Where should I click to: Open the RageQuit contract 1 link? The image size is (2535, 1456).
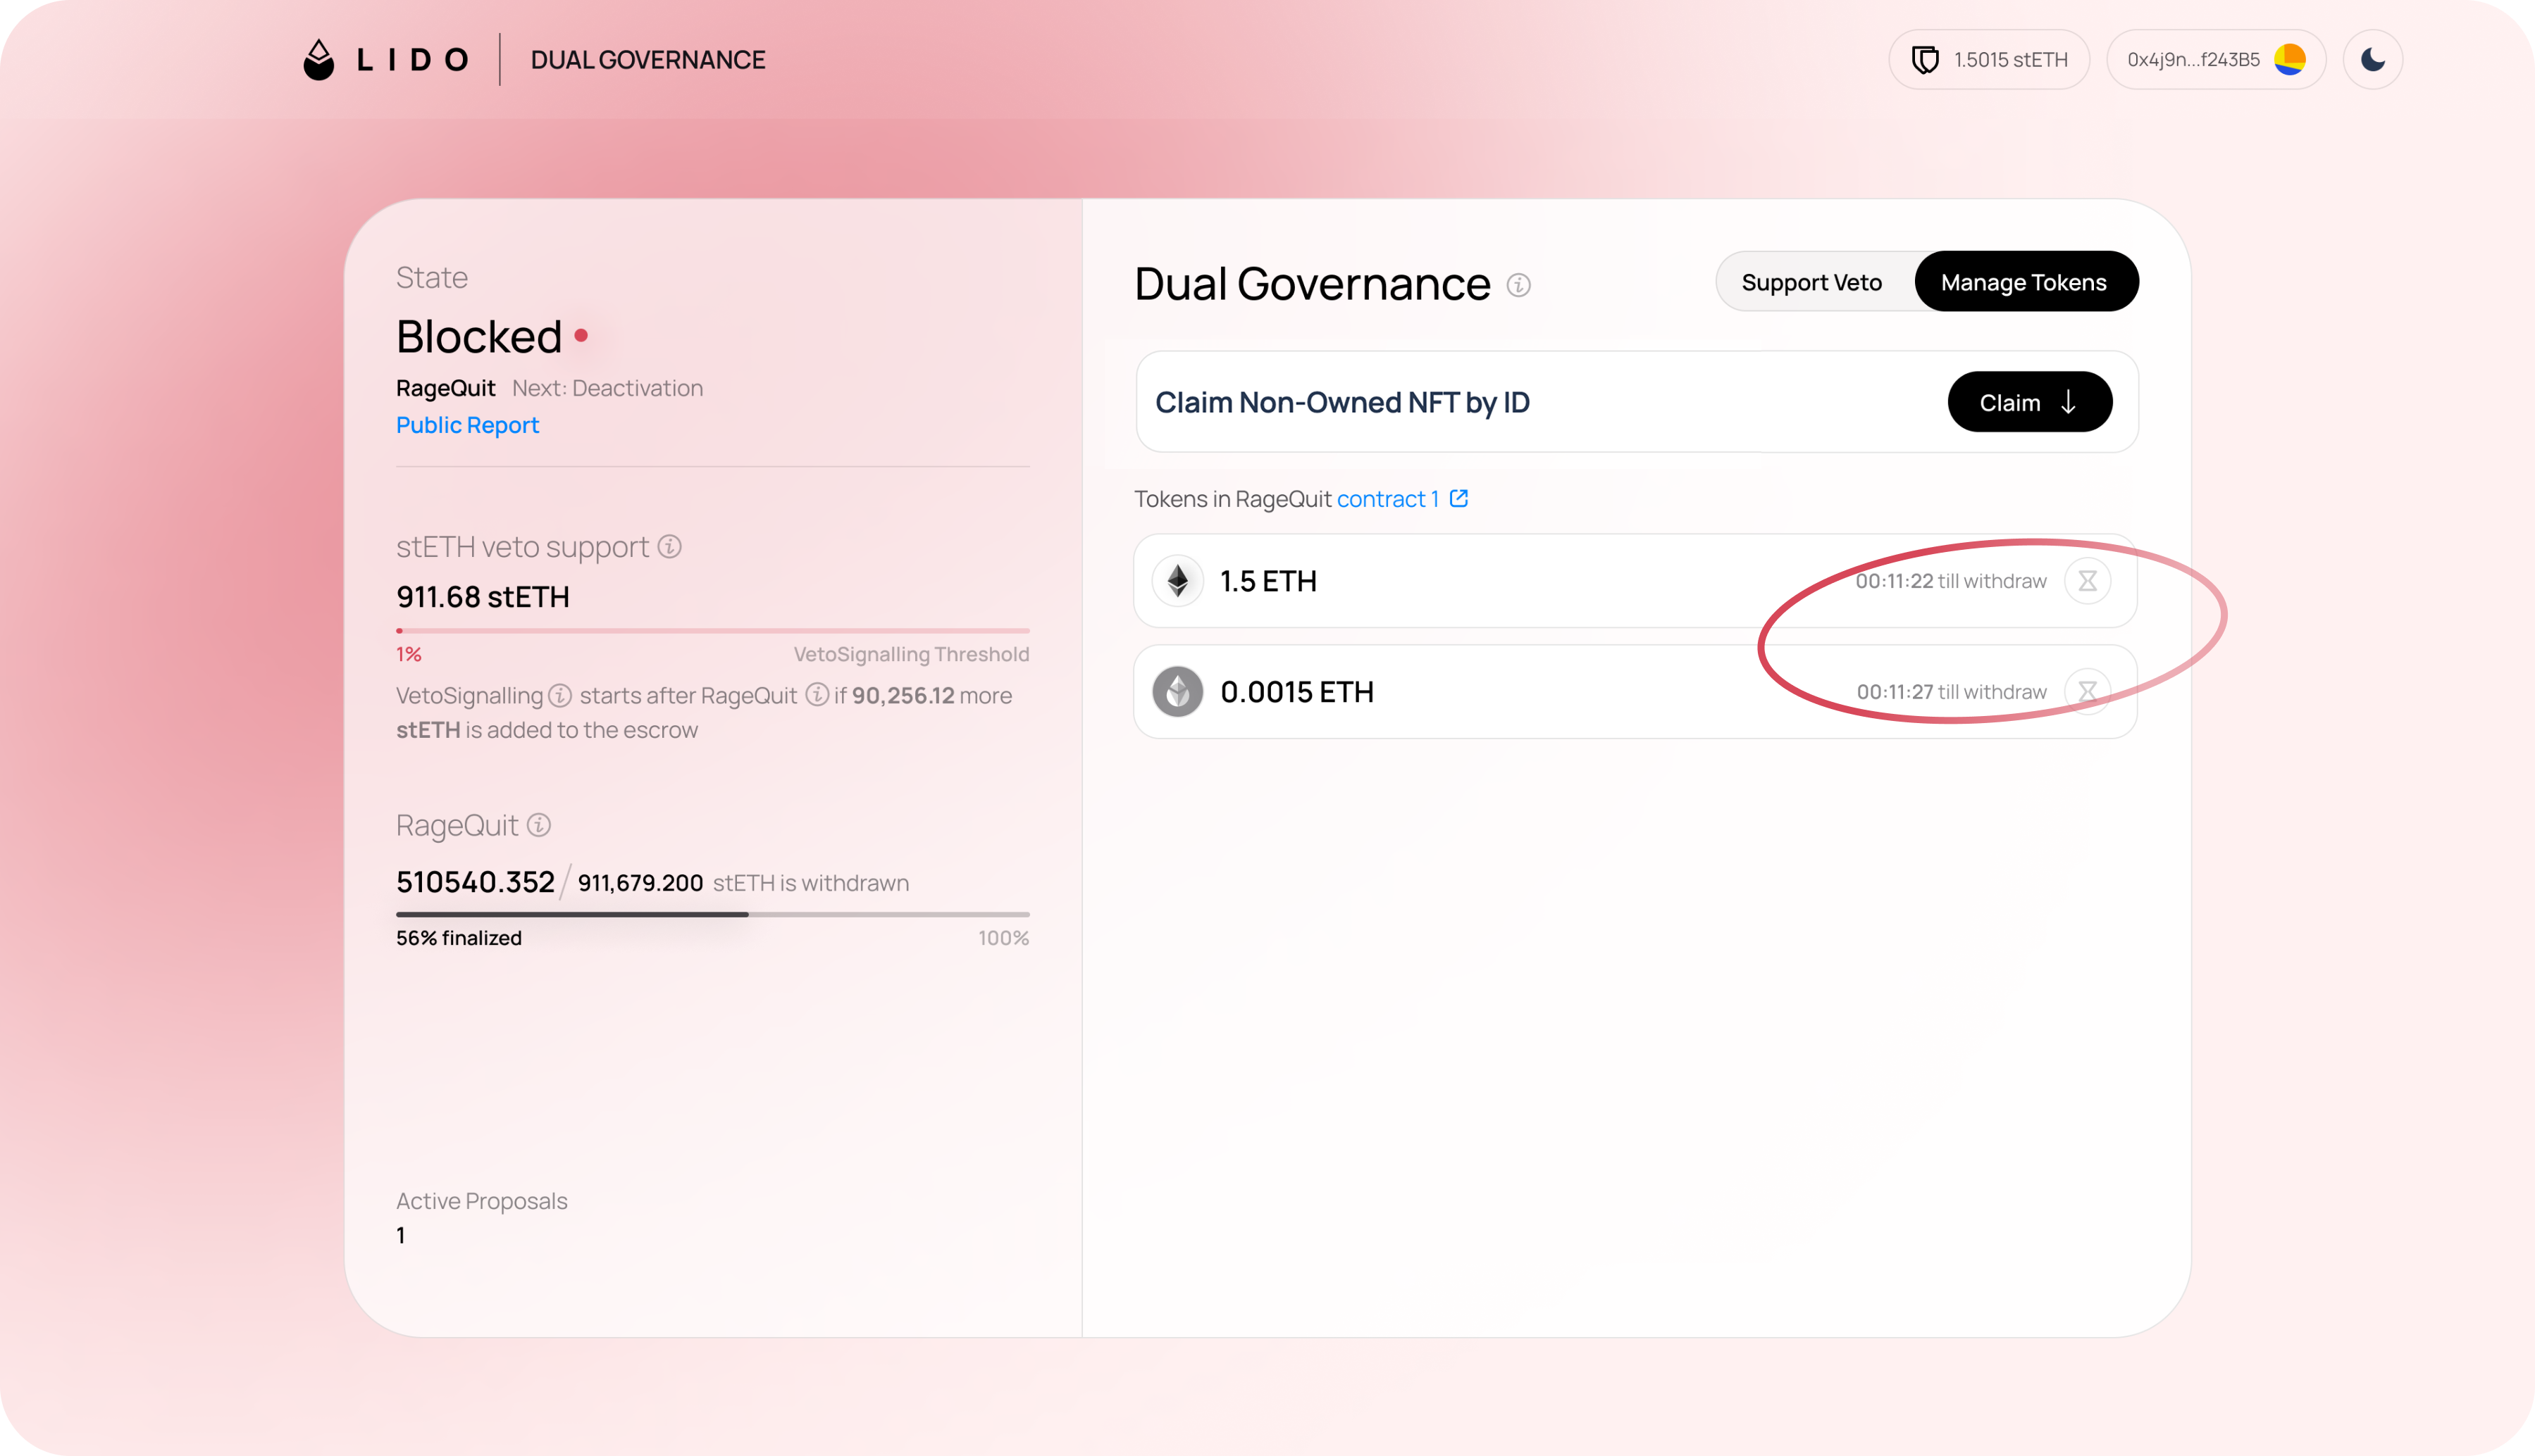point(1387,499)
